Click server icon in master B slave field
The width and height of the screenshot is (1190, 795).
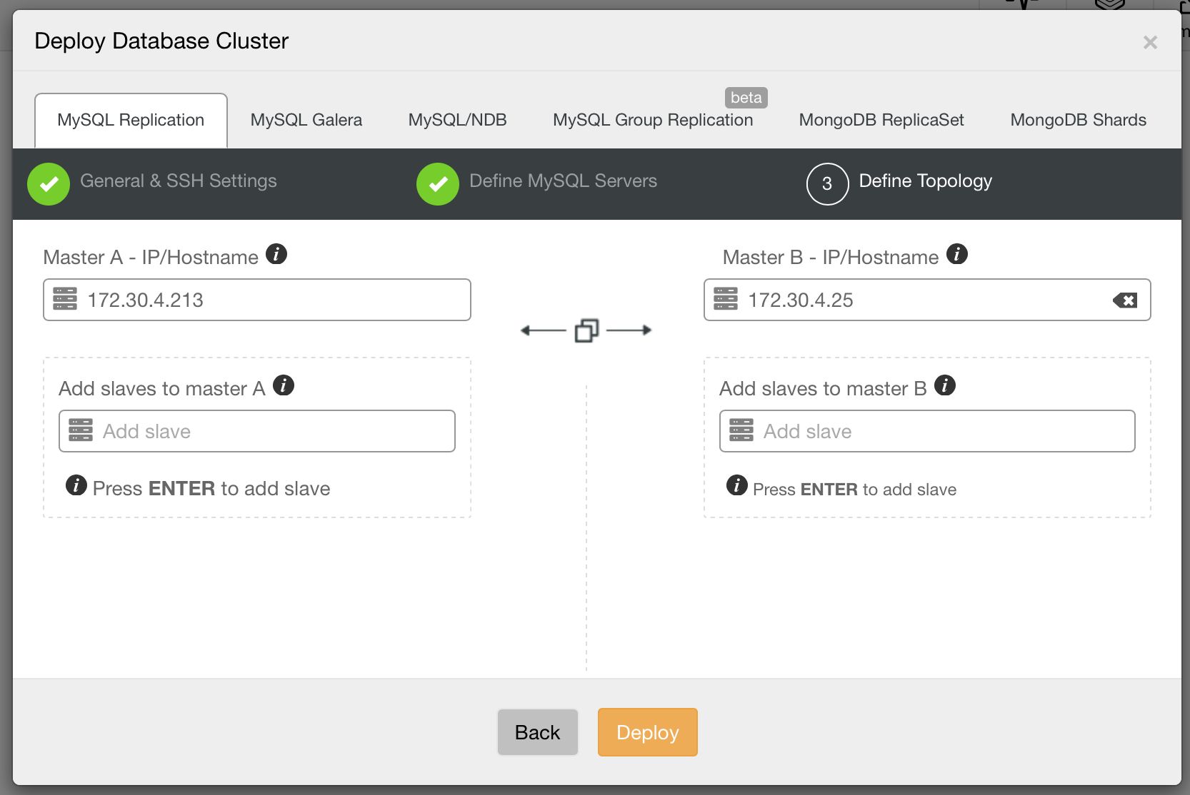741,430
